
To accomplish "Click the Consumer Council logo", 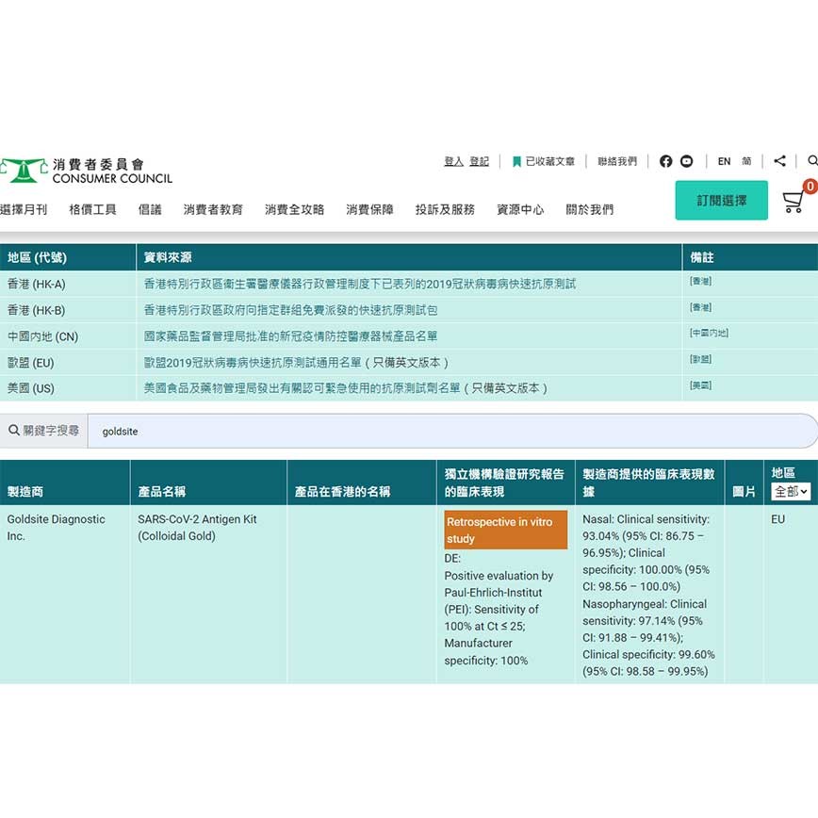I will pos(86,171).
